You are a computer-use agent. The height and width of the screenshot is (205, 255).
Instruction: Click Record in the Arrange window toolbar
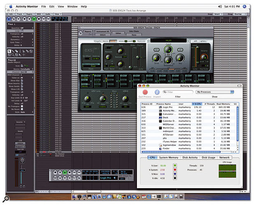pos(24,19)
